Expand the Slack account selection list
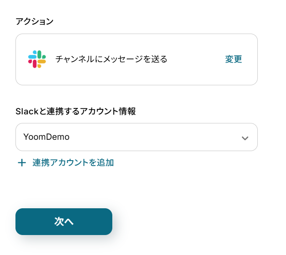The height and width of the screenshot is (255, 286). coord(245,137)
